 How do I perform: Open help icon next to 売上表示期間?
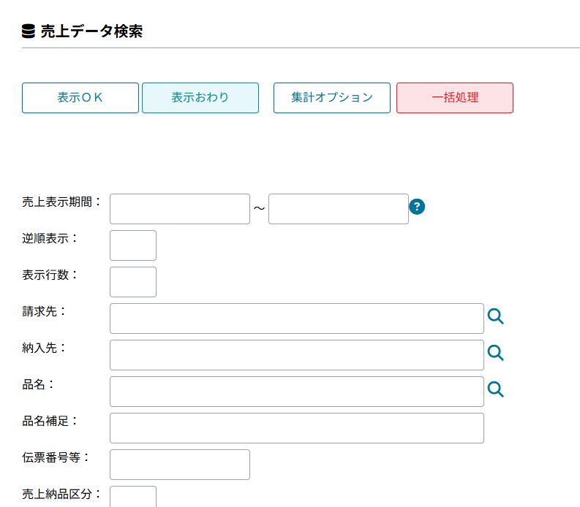pos(417,207)
